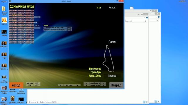Select the yellow folder icon on desktop
Viewport: 188px width, 105px height.
pos(4,9)
